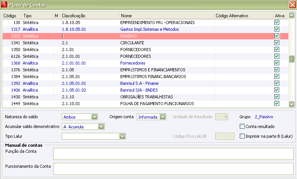Sort by the Código column header
Screen dimensions: 297x179
click(x=12, y=16)
